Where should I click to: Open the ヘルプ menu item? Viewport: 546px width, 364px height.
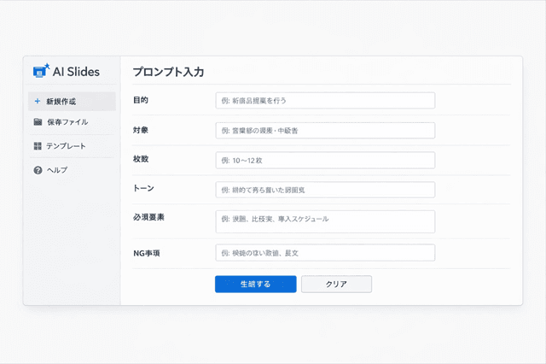point(72,170)
